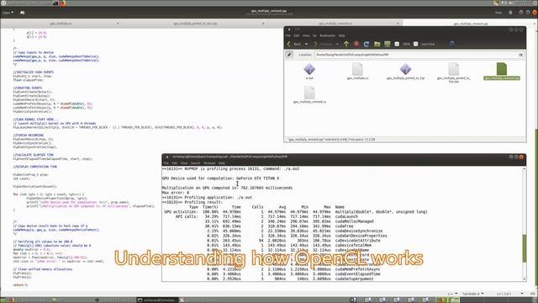Click the terminal launcher icon in top panel

tap(55, 3)
